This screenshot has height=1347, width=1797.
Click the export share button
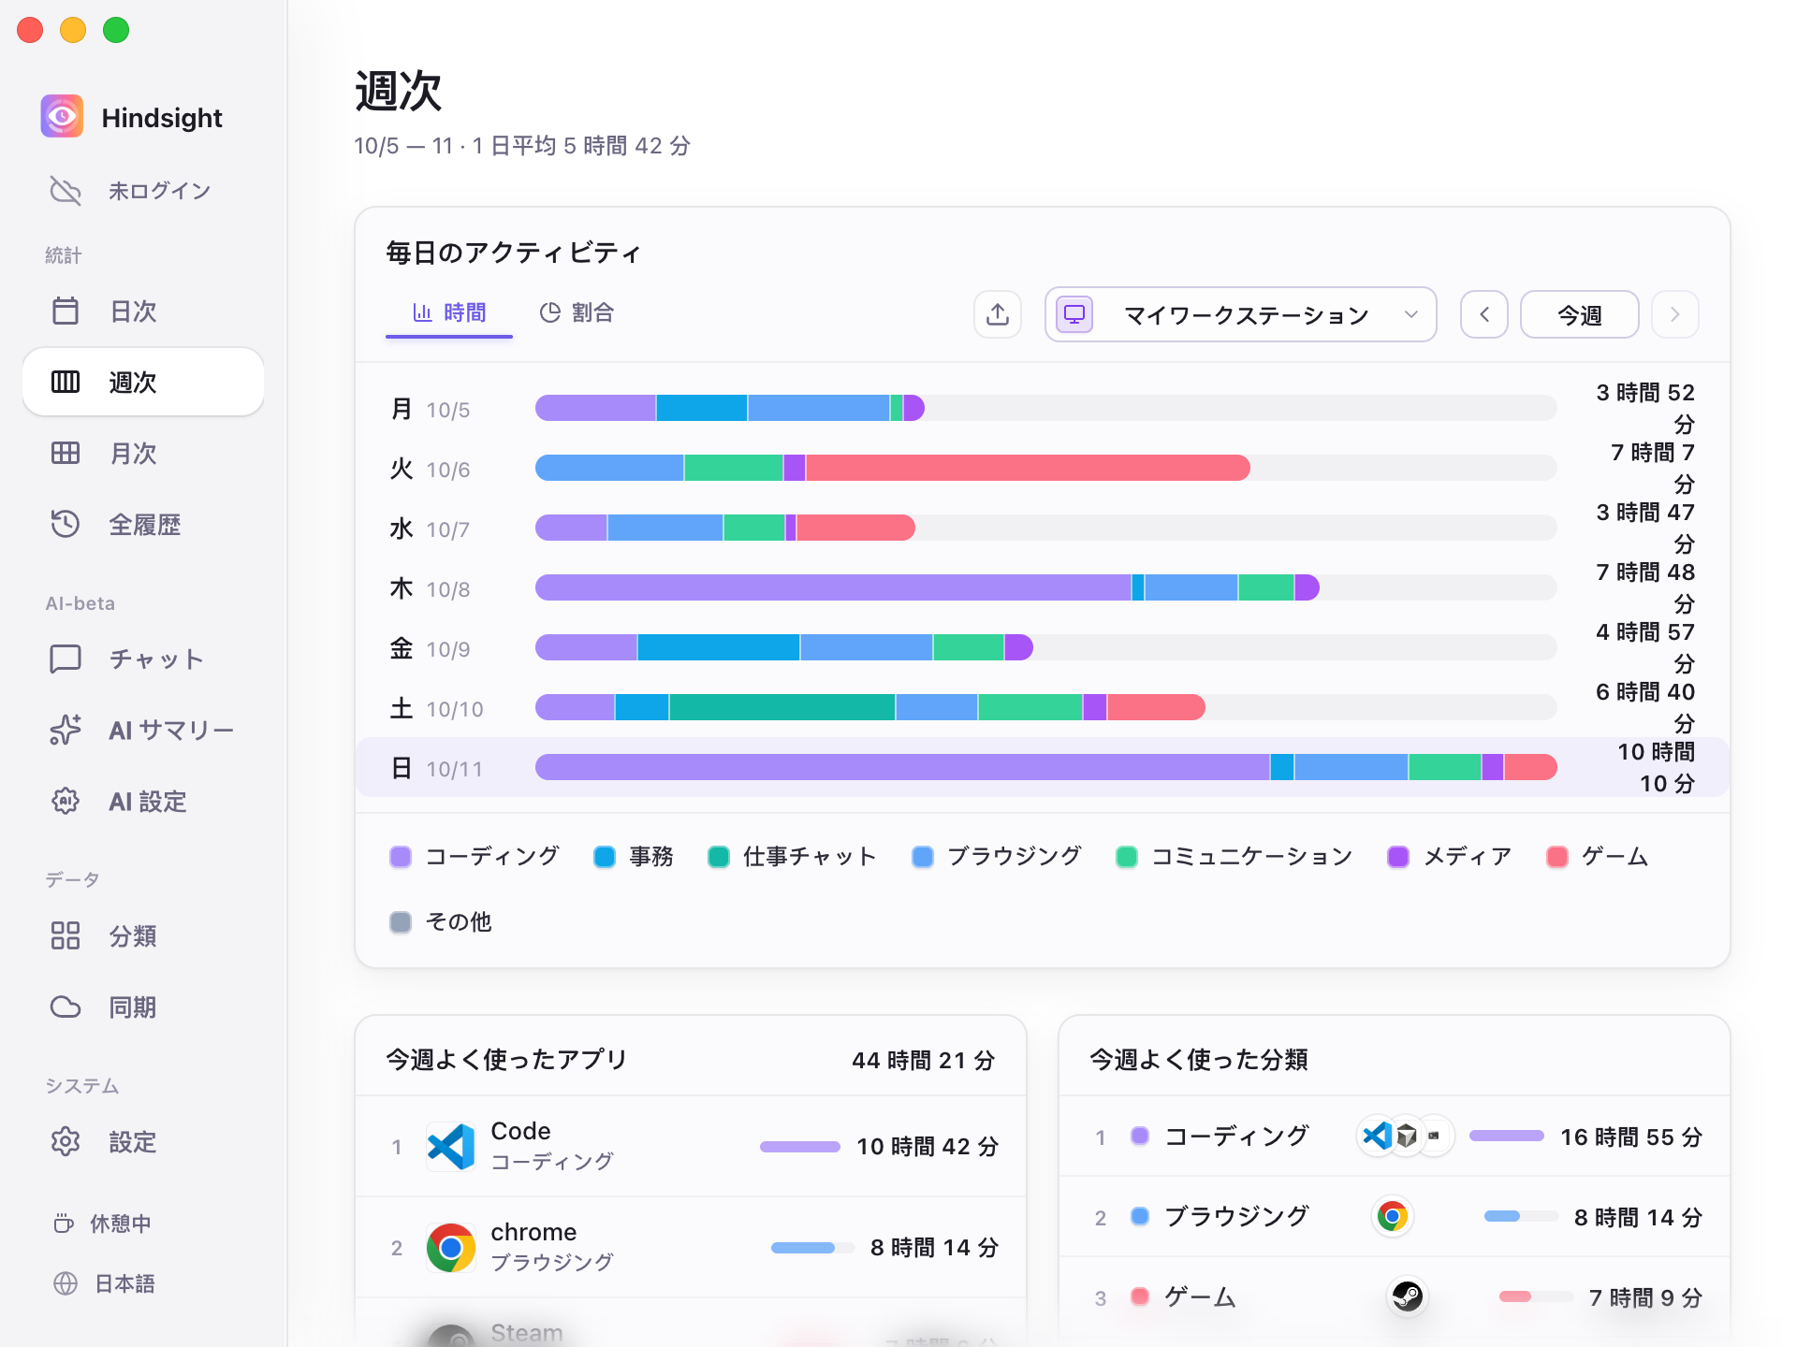[x=998, y=314]
